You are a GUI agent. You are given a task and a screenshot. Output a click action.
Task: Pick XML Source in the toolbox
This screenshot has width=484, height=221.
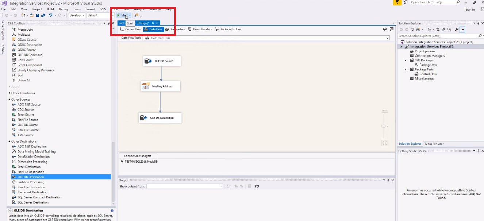click(26, 135)
